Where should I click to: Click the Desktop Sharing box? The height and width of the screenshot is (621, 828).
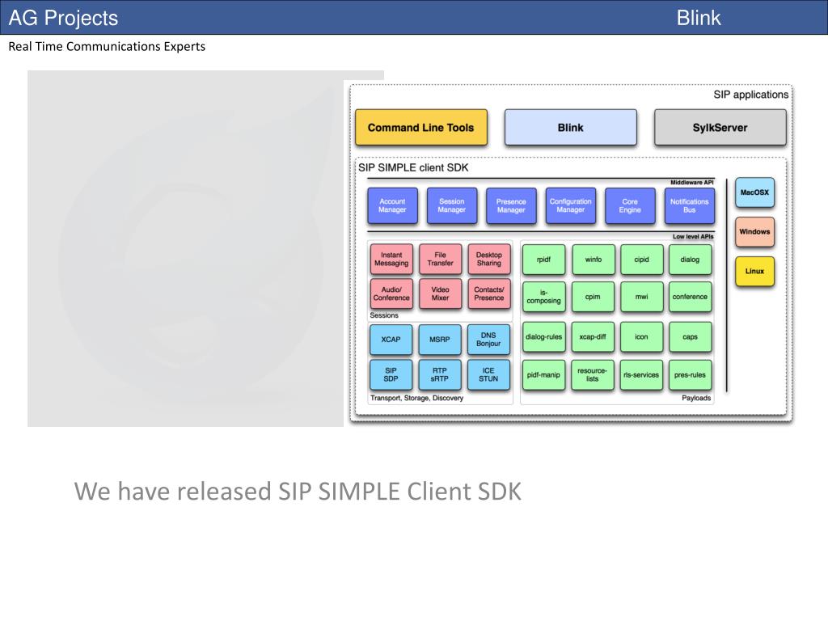[x=489, y=259]
